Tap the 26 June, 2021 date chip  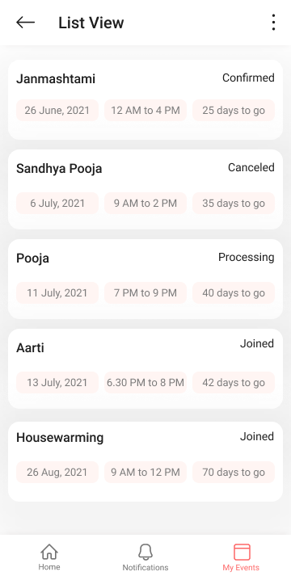57,110
